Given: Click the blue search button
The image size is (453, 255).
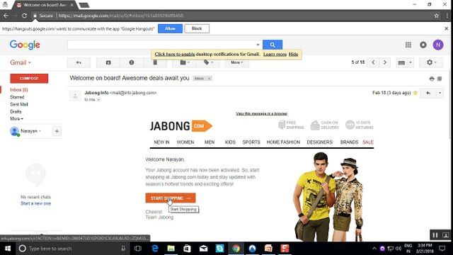Looking at the screenshot, I should [273, 45].
